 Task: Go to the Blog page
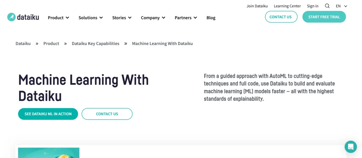point(211,18)
